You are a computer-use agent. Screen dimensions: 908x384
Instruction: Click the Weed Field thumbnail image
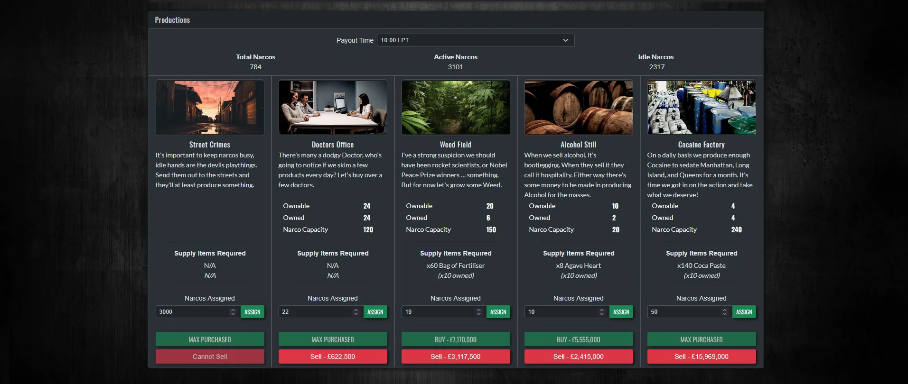pyautogui.click(x=456, y=108)
